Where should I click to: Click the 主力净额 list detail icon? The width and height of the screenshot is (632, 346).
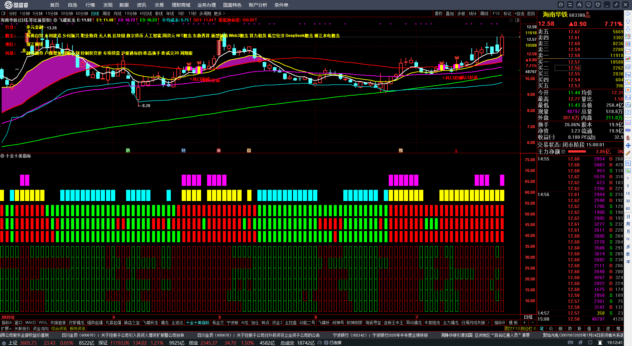pos(563,152)
